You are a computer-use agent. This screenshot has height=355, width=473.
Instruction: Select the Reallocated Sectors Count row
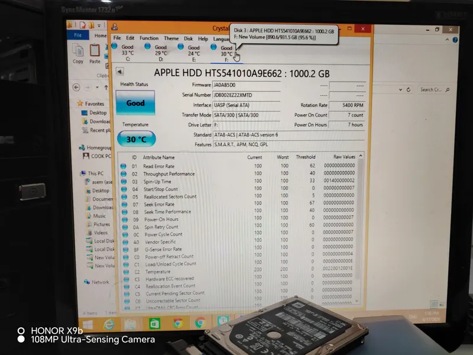tap(238, 196)
